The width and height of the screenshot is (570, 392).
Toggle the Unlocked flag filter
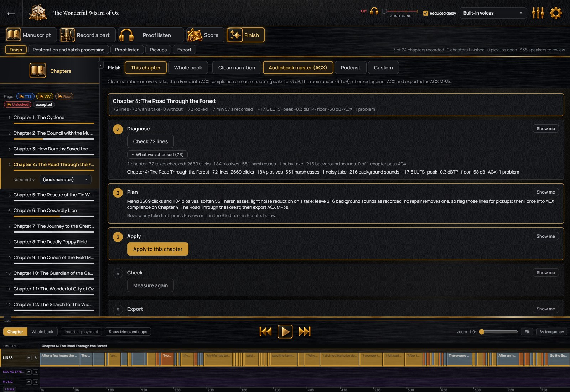click(17, 104)
